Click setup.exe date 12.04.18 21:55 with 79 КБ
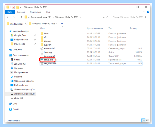The height and width of the screenshot is (127, 155). pyautogui.click(x=94, y=60)
